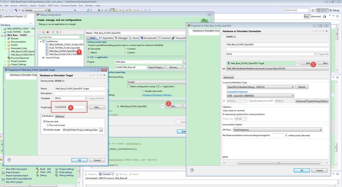Image resolution: width=342 pixels, height=187 pixels.
Task: Click the debug bug icon in main toolbar
Action: [99, 10]
